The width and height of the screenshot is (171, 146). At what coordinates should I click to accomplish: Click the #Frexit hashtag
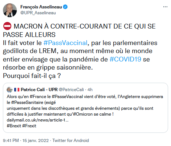coord(29,126)
